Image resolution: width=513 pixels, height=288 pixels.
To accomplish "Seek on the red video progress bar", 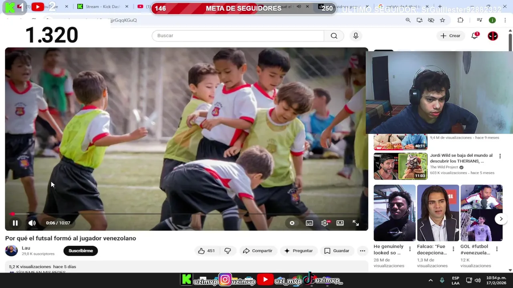I will pyautogui.click(x=186, y=214).
